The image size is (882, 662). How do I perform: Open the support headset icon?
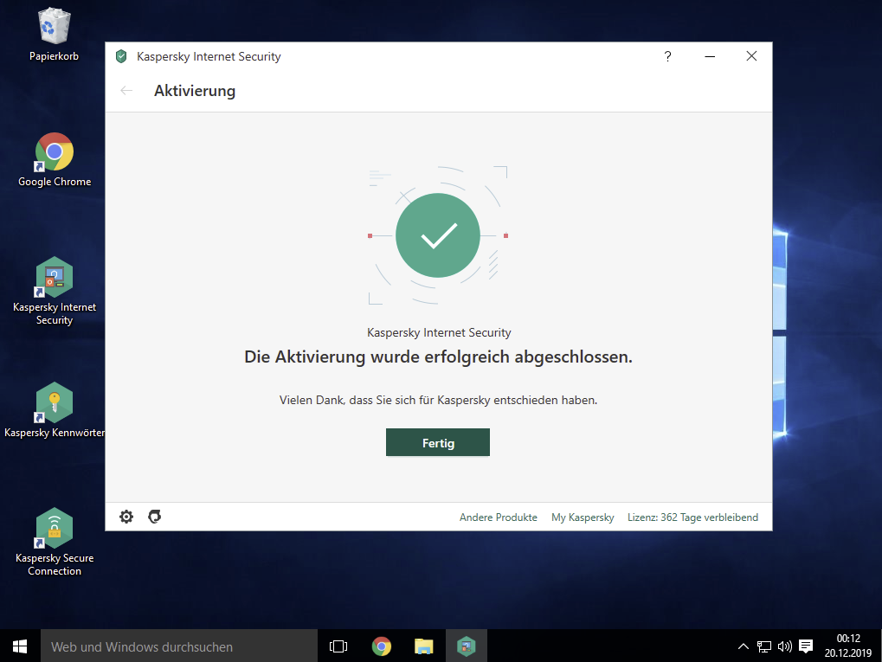[x=155, y=517]
